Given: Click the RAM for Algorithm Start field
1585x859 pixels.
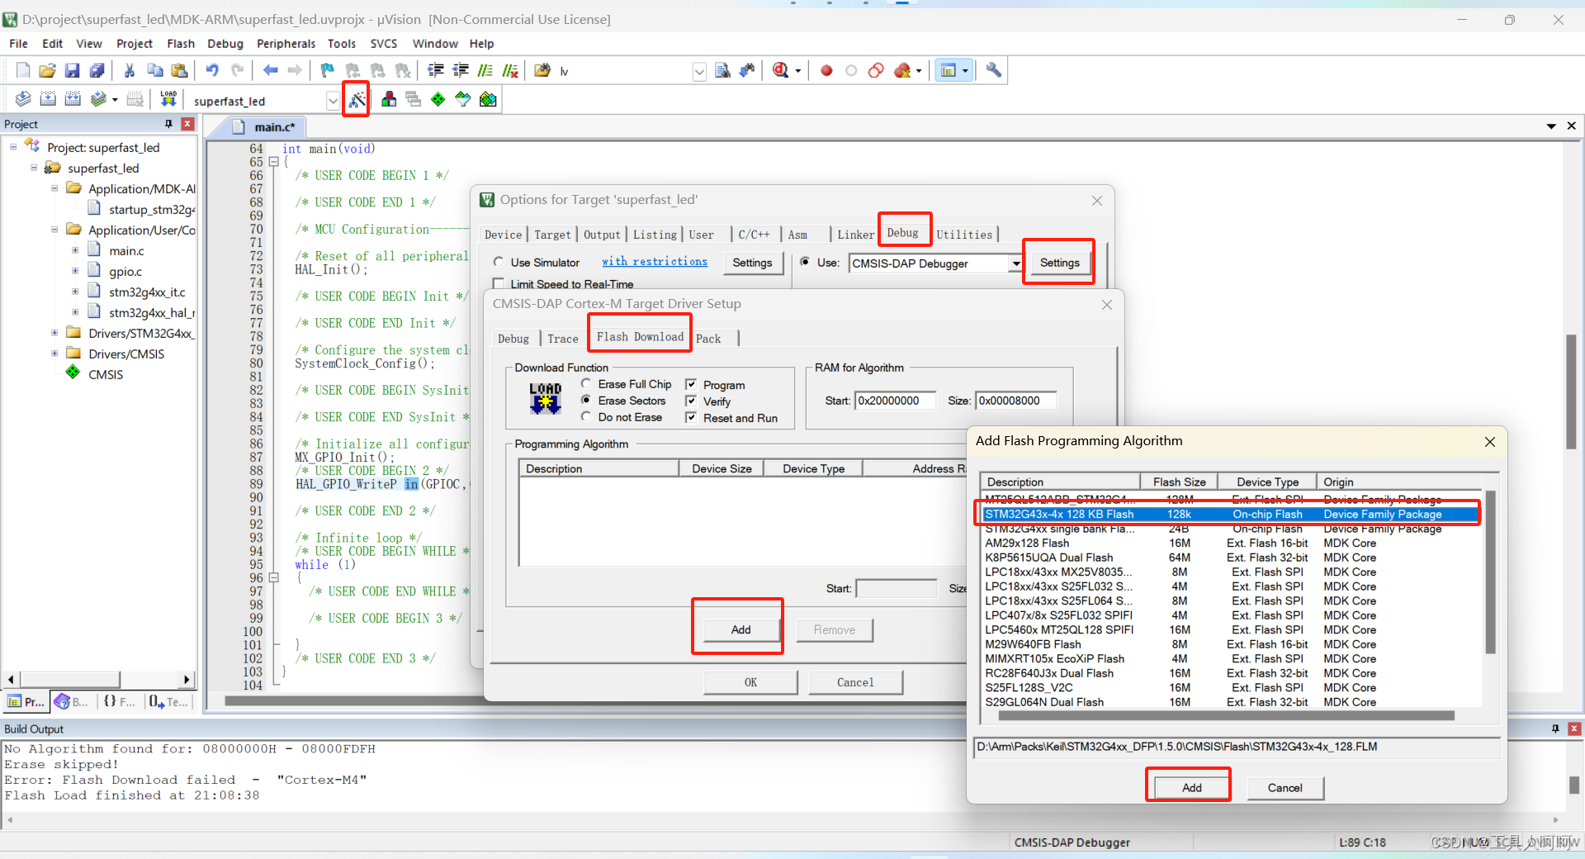Looking at the screenshot, I should point(895,401).
